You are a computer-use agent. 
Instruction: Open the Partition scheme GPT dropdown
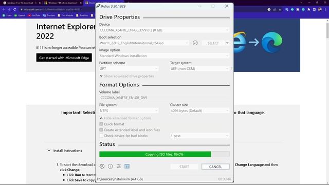pos(129,68)
